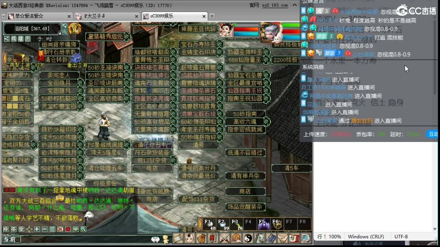The width and height of the screenshot is (440, 247).
Task: Click the minus icon in chat toolbar
Action: [45, 229]
